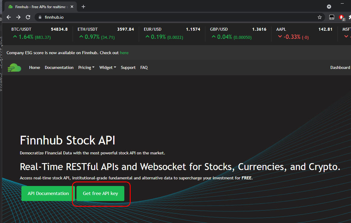Open a new browser tab

pos(83,7)
